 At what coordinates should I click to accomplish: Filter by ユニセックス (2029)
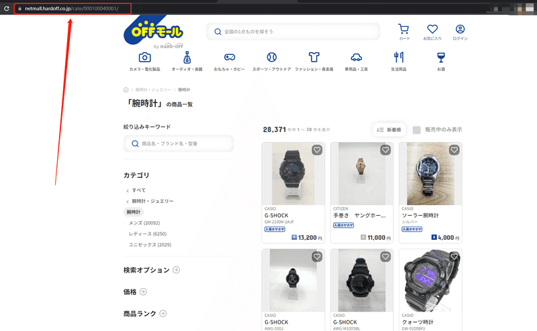150,245
